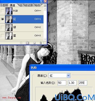Show the RGB channel visibility box
The height and width of the screenshot is (101, 95).
coord(3,11)
